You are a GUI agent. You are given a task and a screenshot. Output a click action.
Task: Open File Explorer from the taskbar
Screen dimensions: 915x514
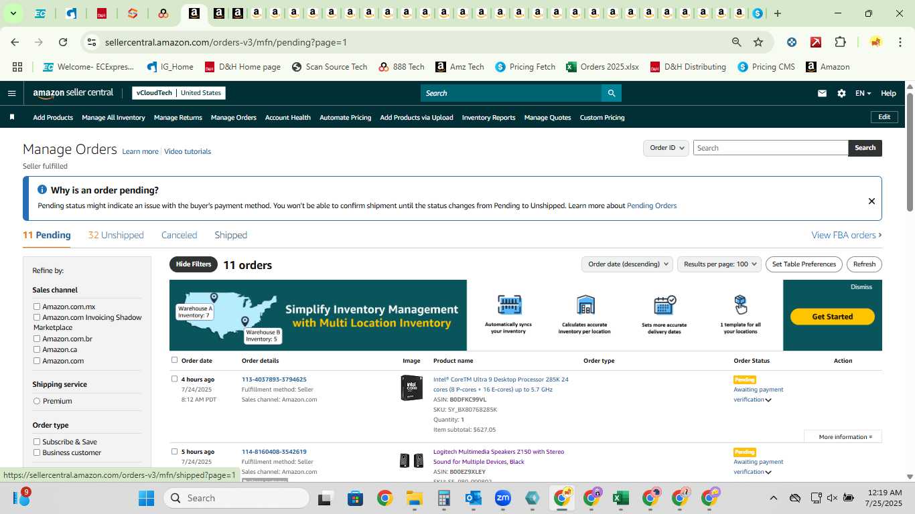pyautogui.click(x=414, y=498)
